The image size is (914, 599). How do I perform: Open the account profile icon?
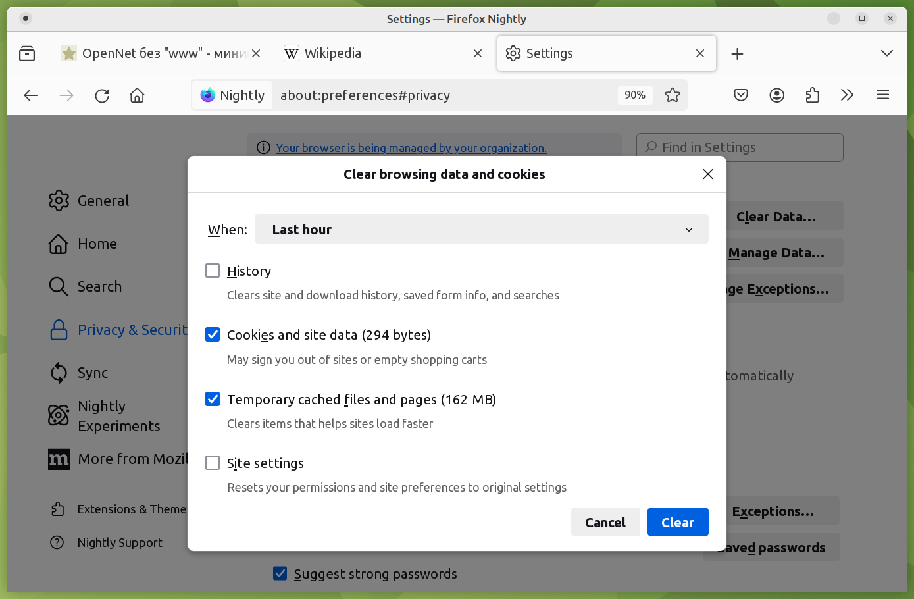(776, 95)
